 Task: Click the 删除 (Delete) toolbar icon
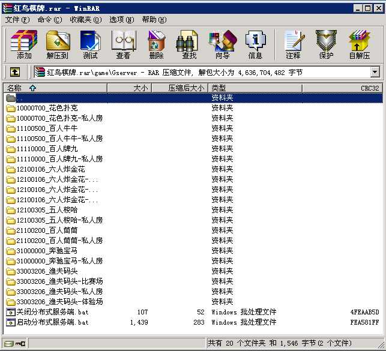point(156,44)
